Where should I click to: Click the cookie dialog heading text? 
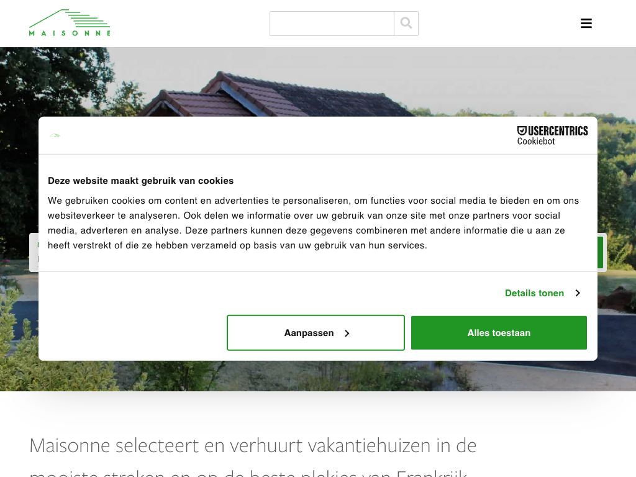141,181
